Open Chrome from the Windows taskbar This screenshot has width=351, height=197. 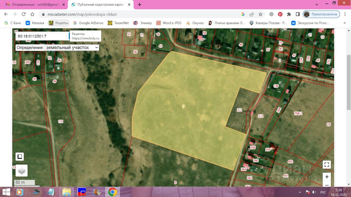point(112,192)
